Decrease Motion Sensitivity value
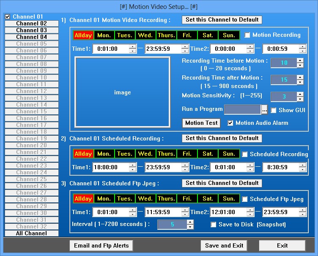This screenshot has width=318, height=256. [x=300, y=99]
